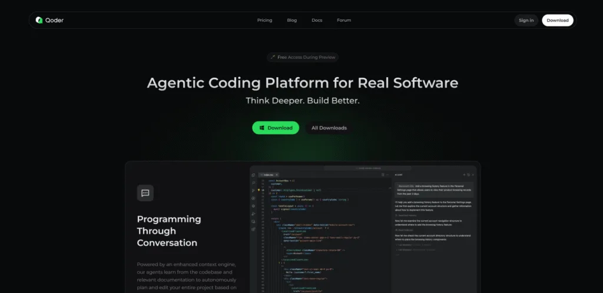Click the Qoder logo icon

(39, 20)
